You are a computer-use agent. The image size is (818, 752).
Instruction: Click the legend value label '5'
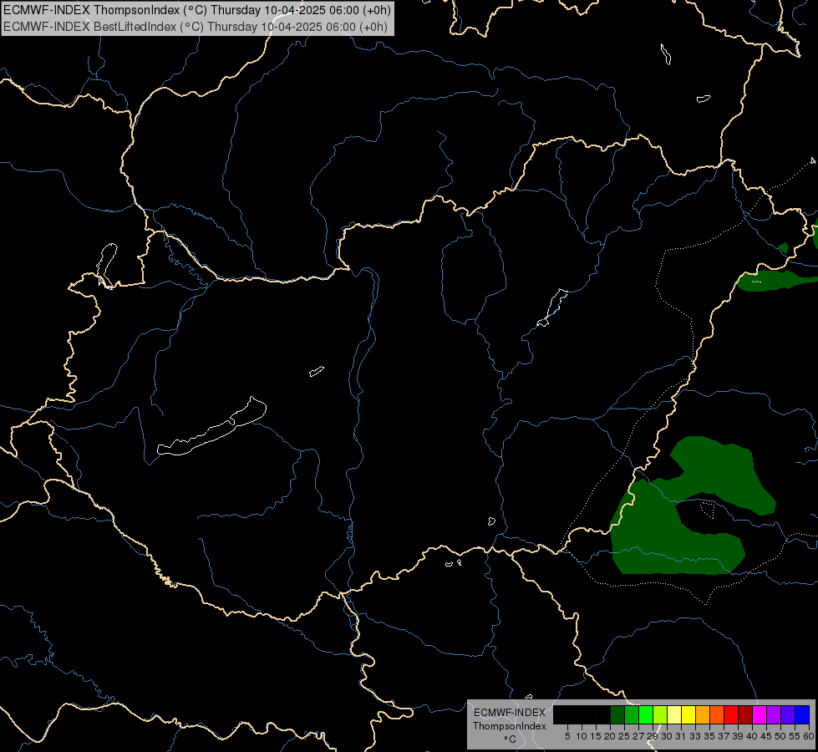click(567, 736)
